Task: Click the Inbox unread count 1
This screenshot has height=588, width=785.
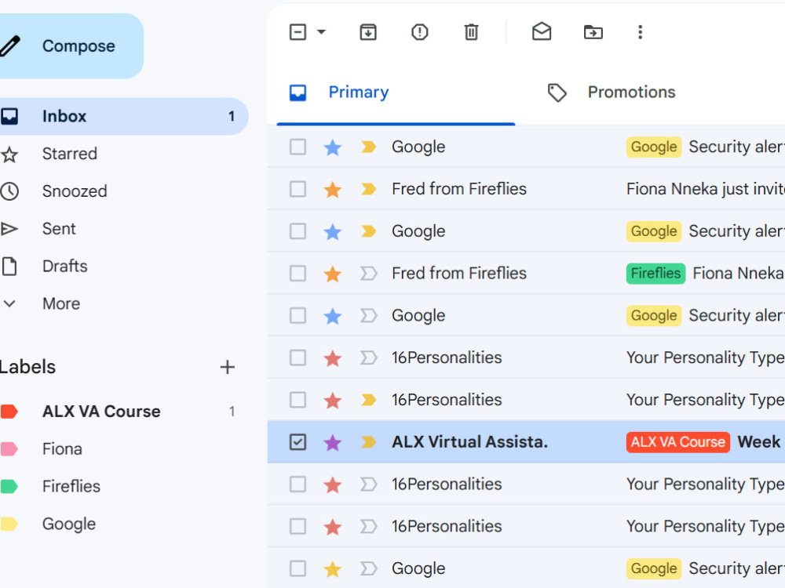Action: (x=232, y=117)
